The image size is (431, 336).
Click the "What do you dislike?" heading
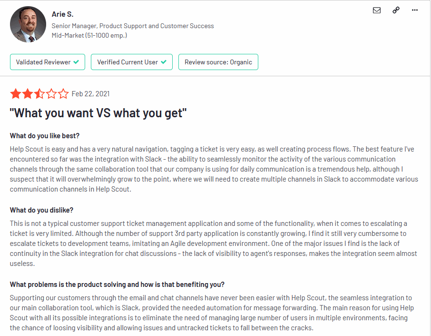pyautogui.click(x=41, y=210)
